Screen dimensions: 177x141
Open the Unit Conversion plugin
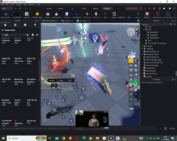click(x=168, y=15)
